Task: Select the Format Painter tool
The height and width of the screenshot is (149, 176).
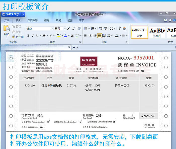Action: pyautogui.click(x=18, y=37)
